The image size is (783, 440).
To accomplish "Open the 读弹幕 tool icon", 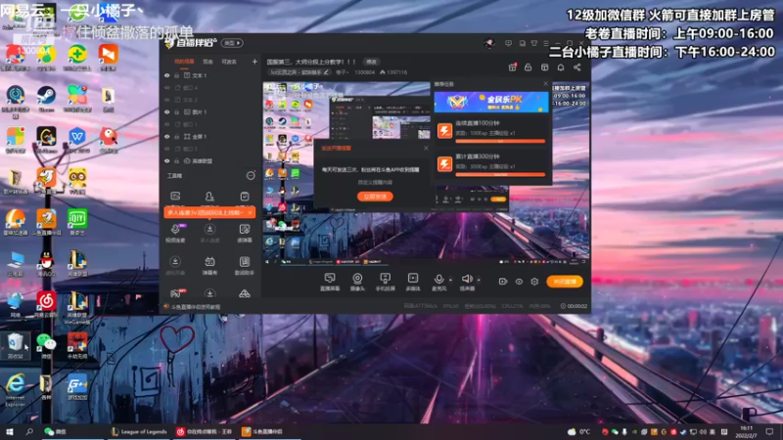I will point(244,229).
